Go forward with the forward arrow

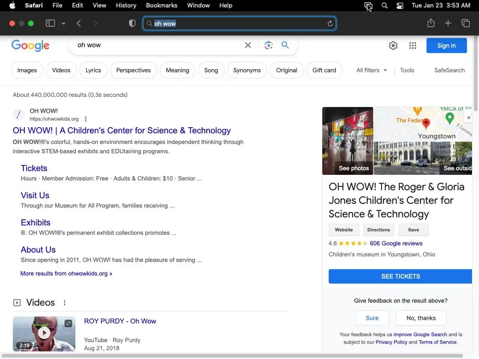tap(95, 23)
